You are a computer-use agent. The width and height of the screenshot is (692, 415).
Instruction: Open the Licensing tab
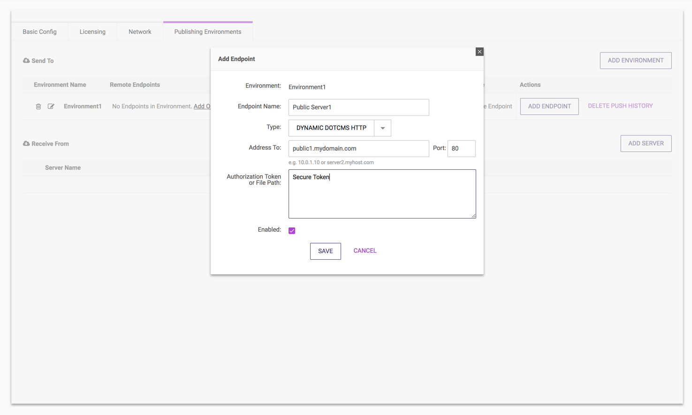click(92, 32)
